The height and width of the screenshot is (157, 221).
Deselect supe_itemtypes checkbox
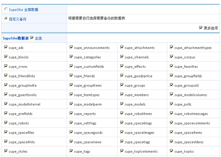(x=71, y=94)
